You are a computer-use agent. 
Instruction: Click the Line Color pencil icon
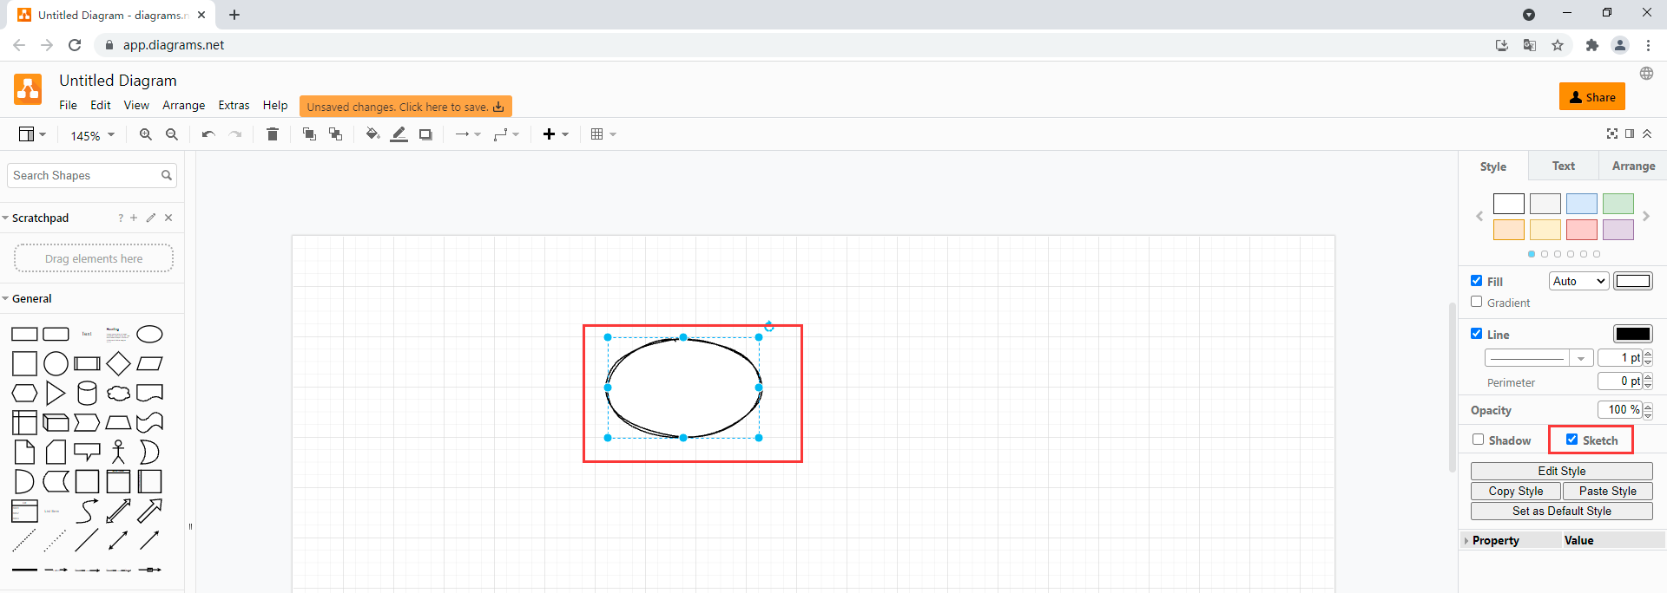coord(399,134)
